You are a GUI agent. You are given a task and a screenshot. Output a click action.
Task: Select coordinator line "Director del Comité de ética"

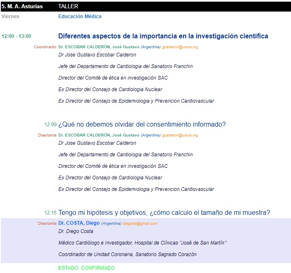[113, 78]
